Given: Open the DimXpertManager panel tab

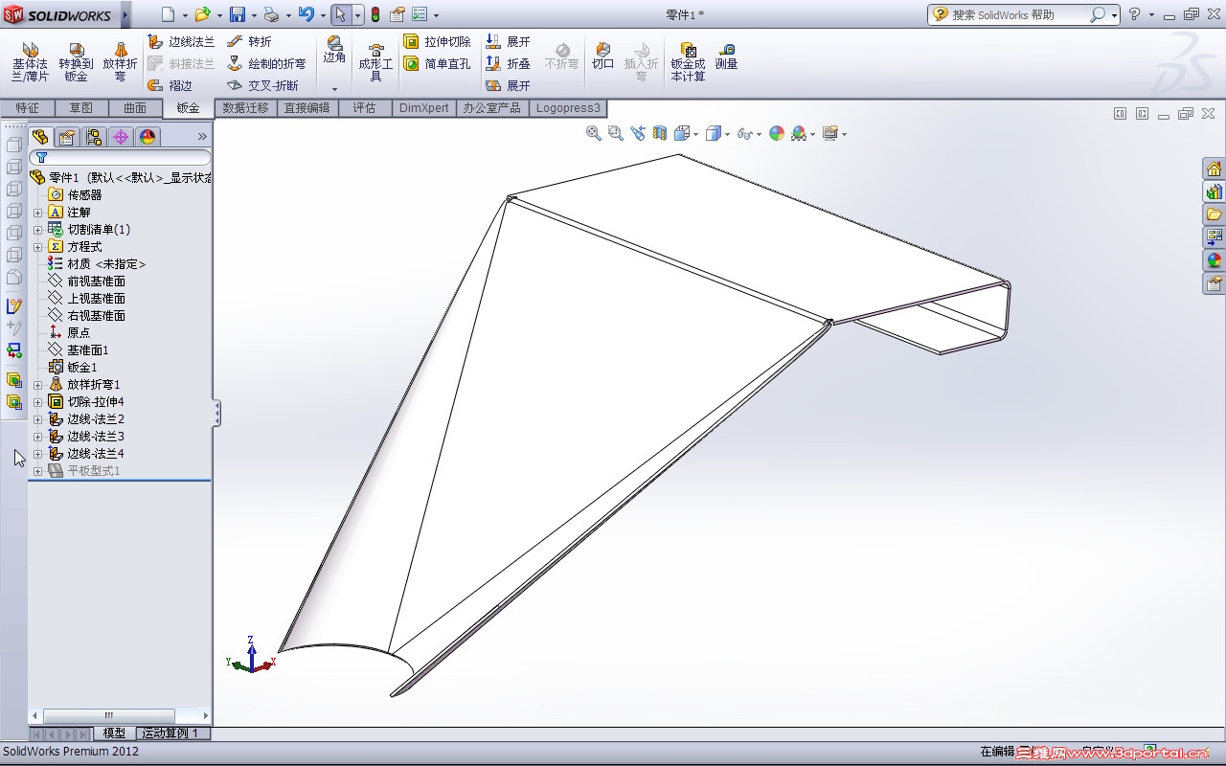Looking at the screenshot, I should click(121, 137).
